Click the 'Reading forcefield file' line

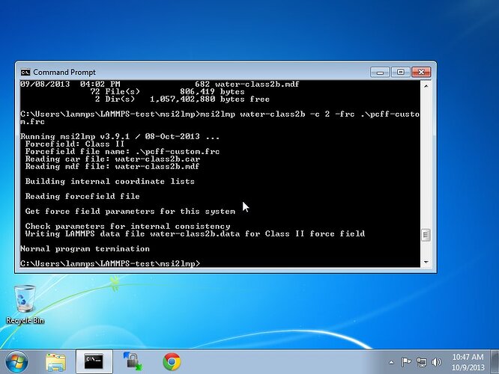click(x=82, y=197)
